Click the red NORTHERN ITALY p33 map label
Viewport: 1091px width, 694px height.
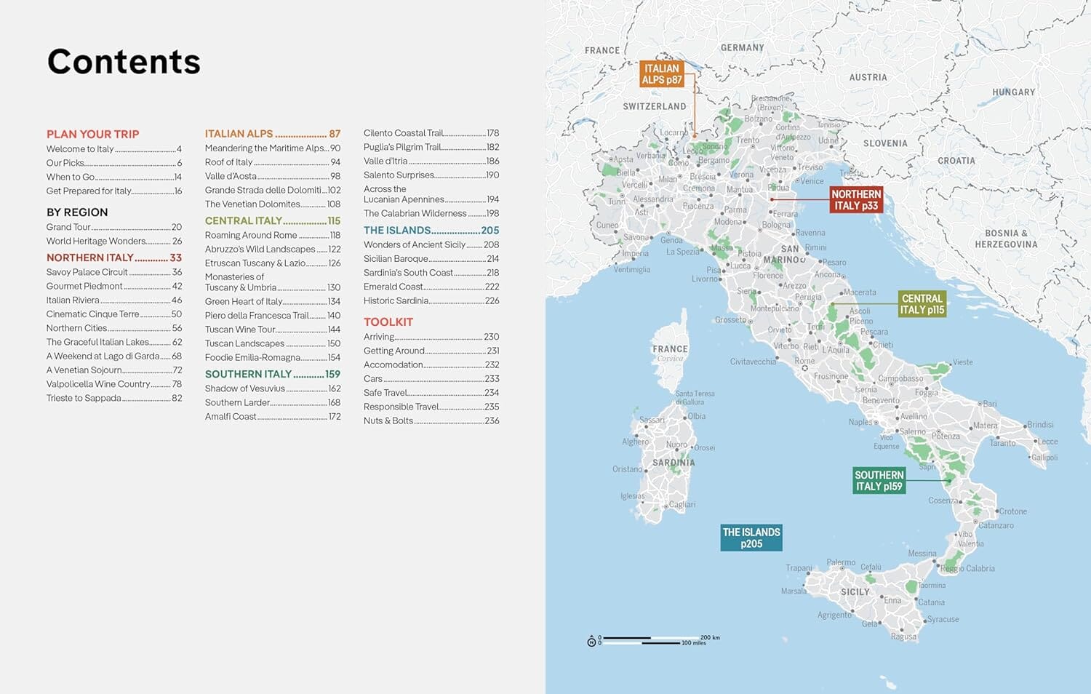855,199
